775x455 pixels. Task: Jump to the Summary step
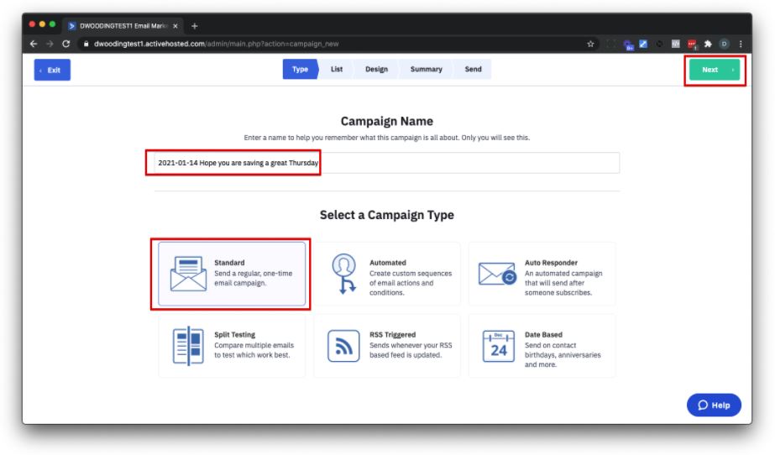426,70
